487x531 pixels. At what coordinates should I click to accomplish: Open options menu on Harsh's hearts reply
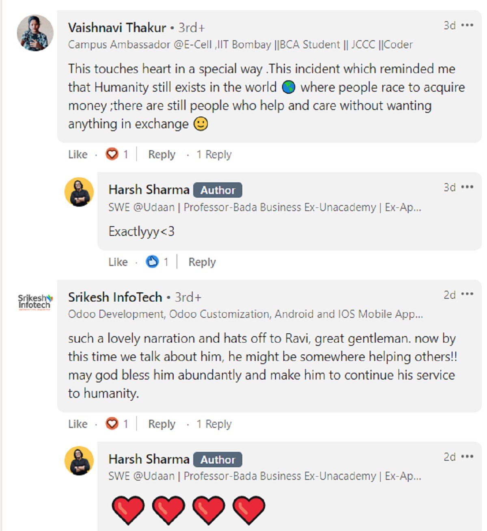point(468,457)
